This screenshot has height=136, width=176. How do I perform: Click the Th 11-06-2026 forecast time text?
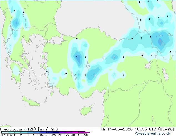click(137, 129)
